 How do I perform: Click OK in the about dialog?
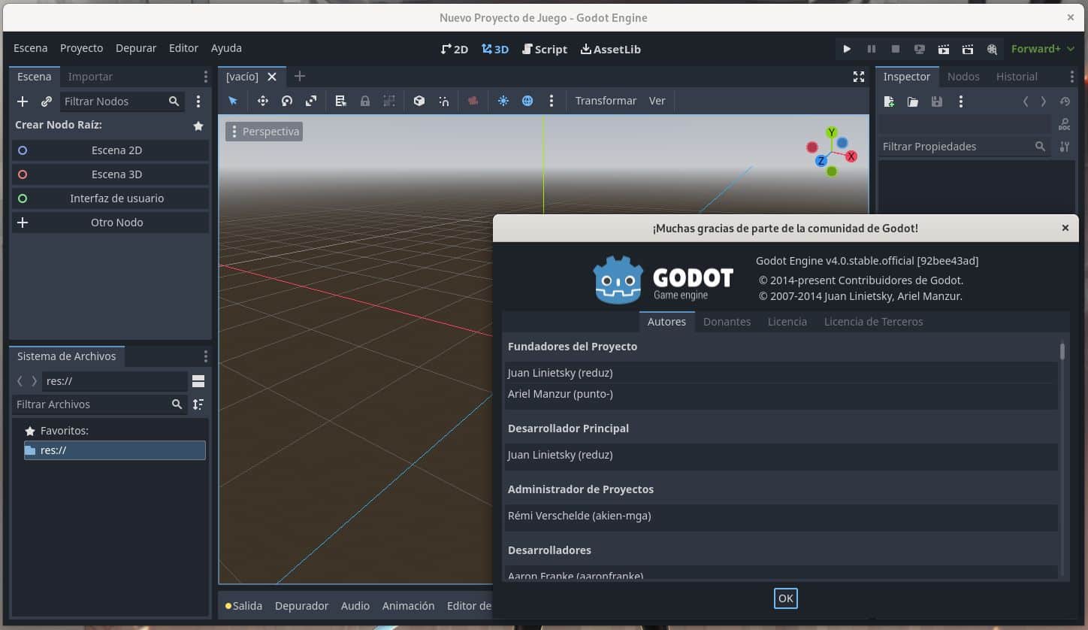coord(785,598)
